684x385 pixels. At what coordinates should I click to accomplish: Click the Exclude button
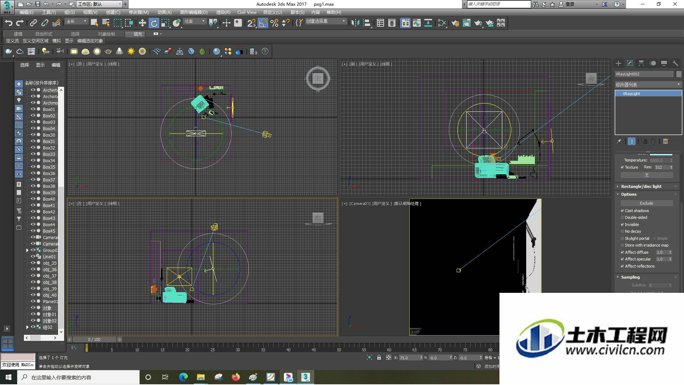pyautogui.click(x=647, y=204)
